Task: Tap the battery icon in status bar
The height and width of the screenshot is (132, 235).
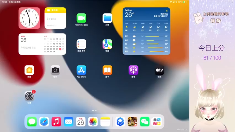Action: click(x=184, y=2)
